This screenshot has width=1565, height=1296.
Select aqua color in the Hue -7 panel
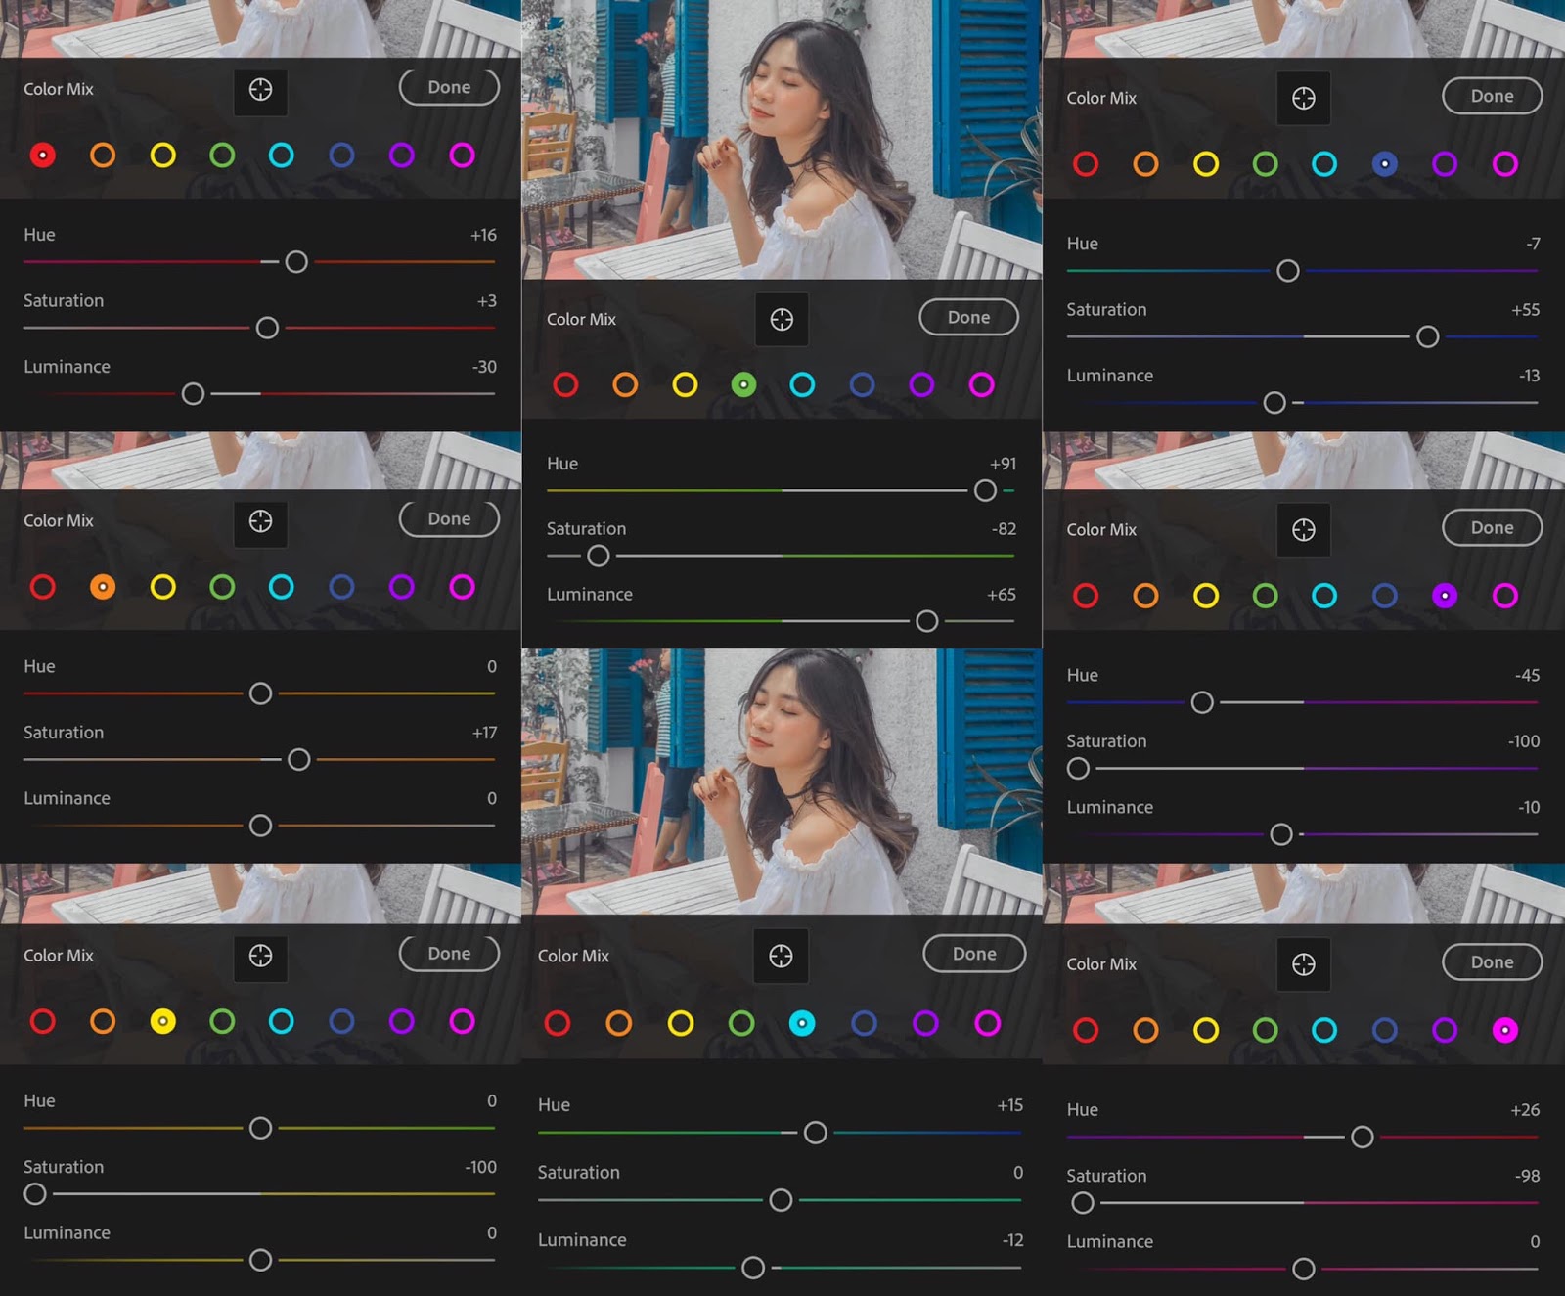[x=1324, y=163]
